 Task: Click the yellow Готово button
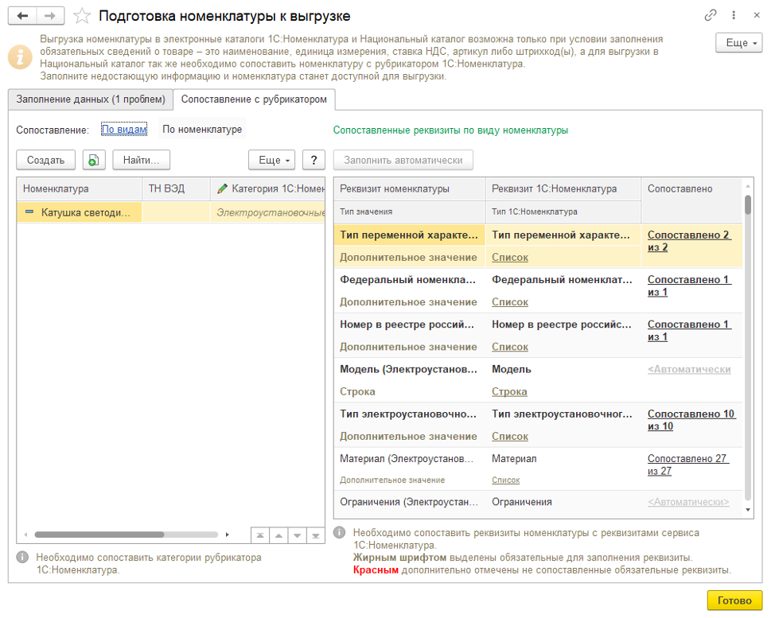[734, 601]
